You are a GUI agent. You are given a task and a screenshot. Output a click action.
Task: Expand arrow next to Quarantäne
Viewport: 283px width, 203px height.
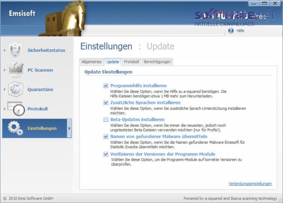point(4,89)
